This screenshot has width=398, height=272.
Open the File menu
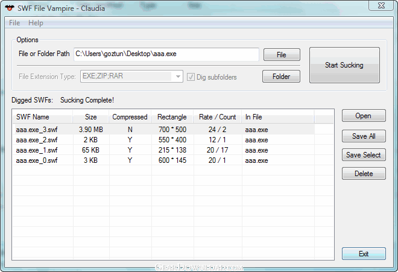click(14, 23)
